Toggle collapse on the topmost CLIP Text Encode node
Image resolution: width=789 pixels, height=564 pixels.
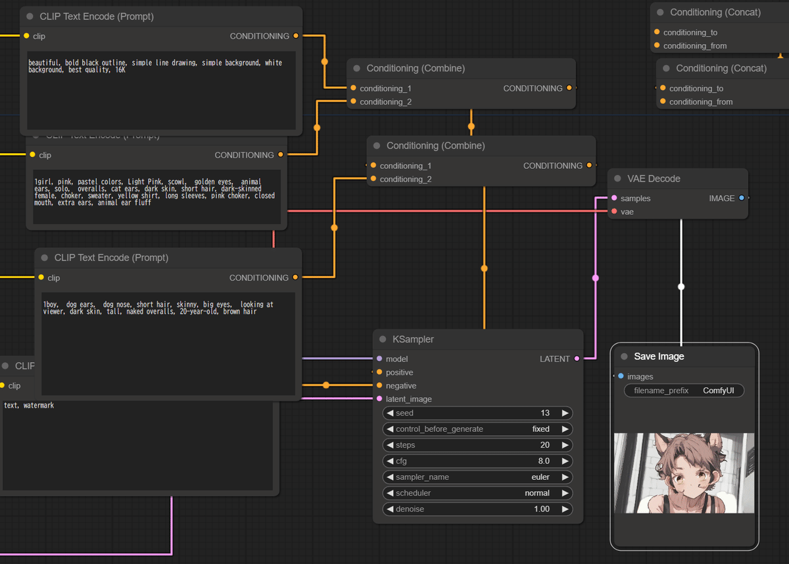[x=30, y=16]
